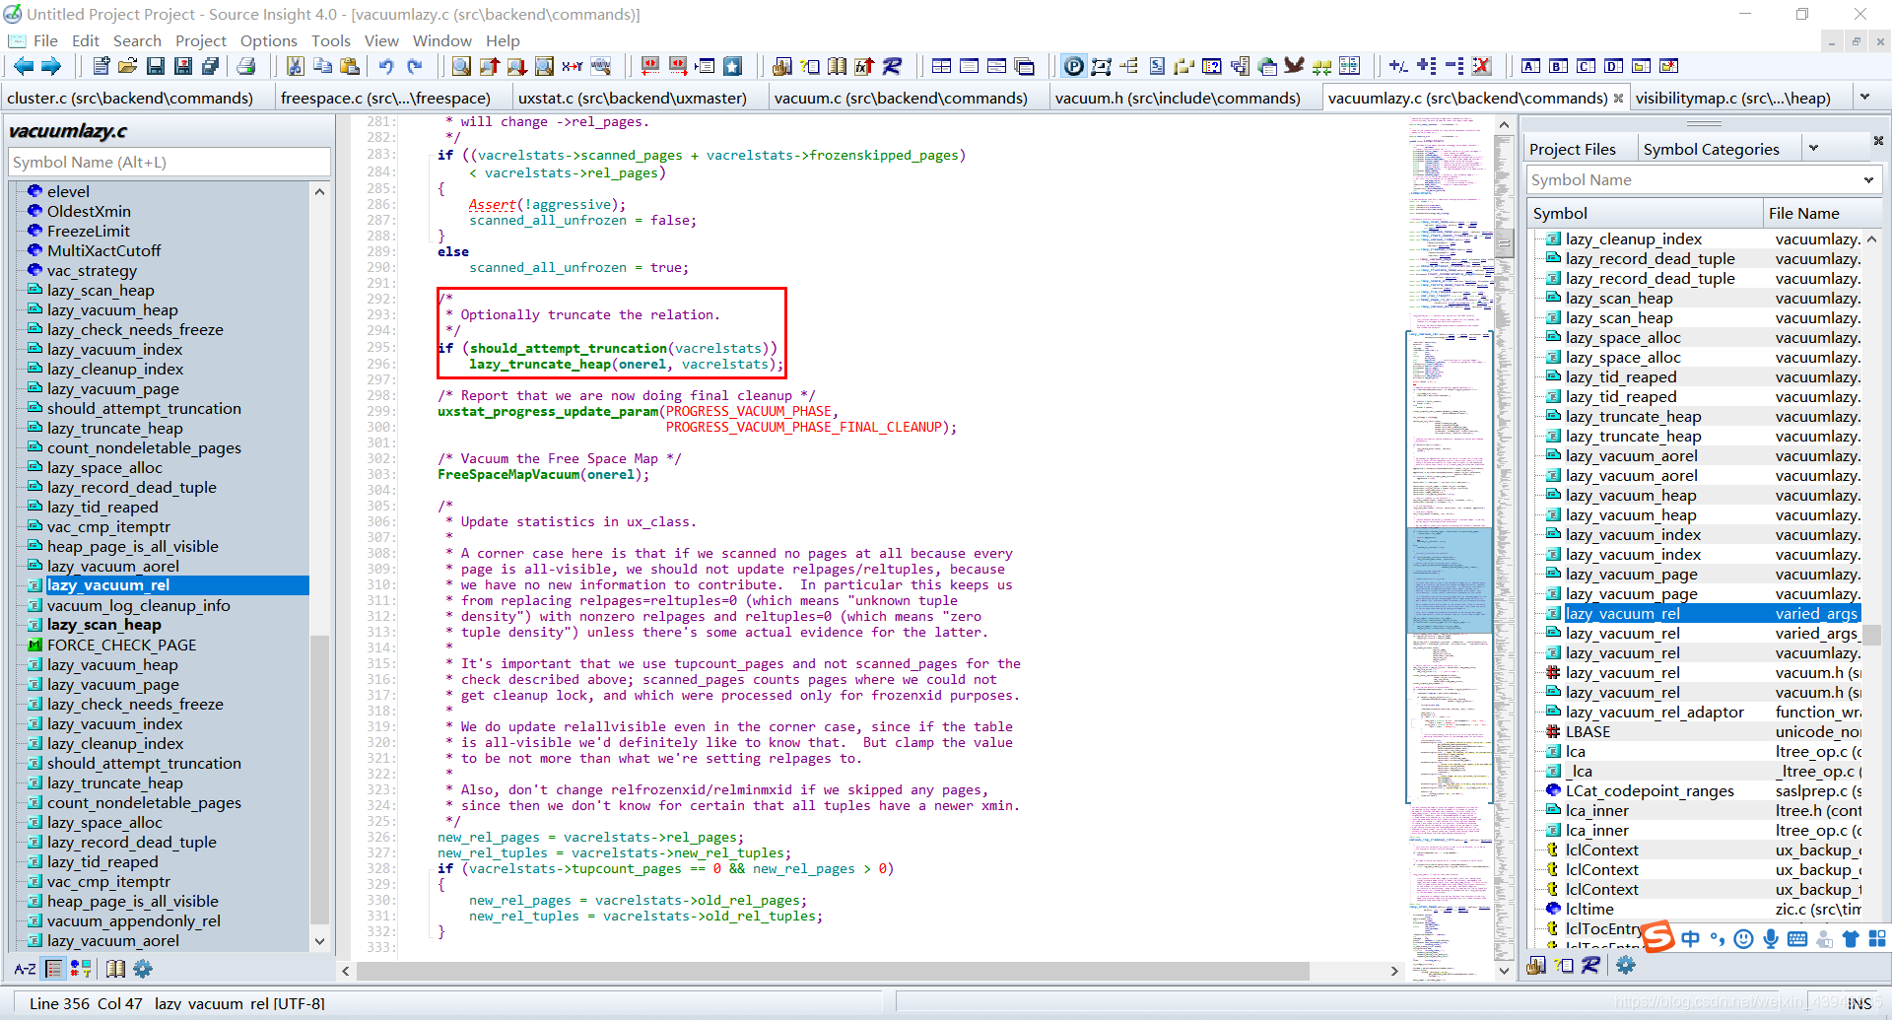Cut selection with the scissors icon

pos(295,66)
